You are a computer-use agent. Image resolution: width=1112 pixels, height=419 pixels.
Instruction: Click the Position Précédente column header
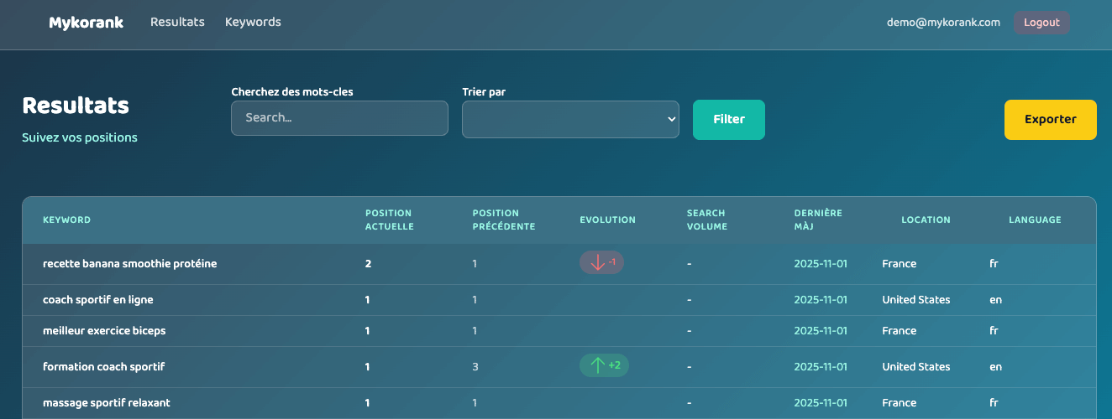tap(503, 220)
